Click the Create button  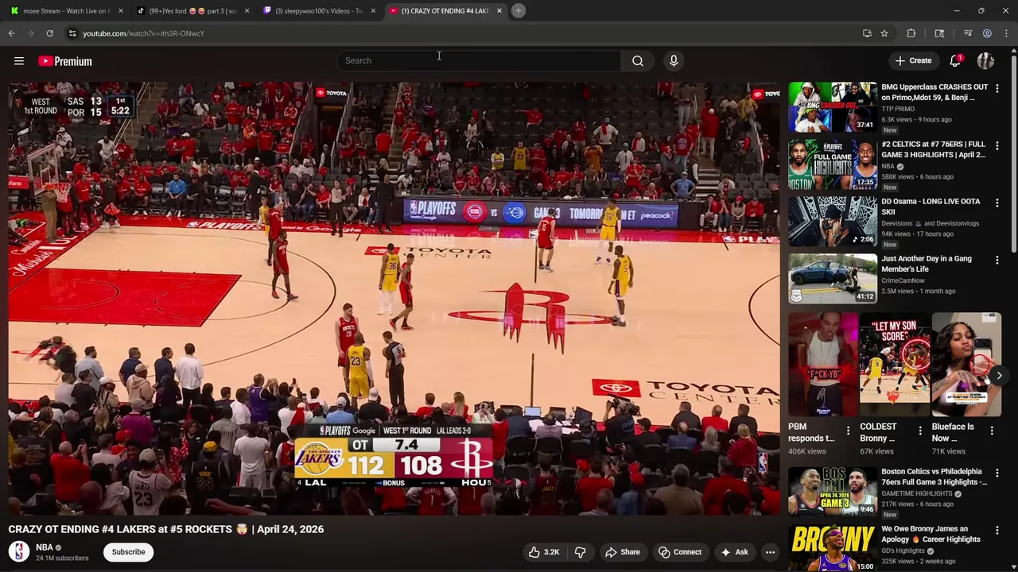pyautogui.click(x=913, y=60)
